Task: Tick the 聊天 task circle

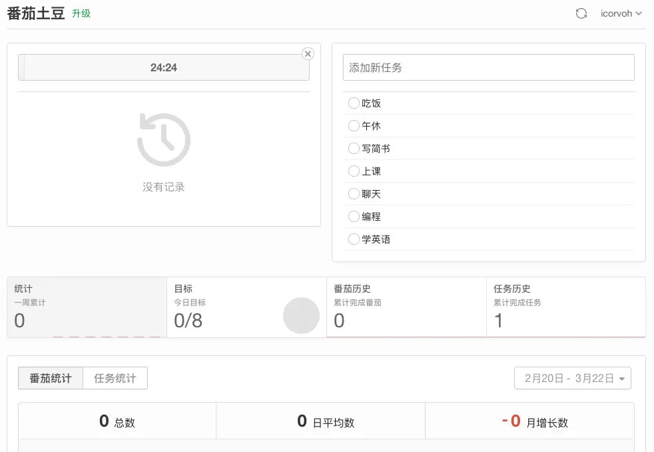Action: pyautogui.click(x=354, y=193)
